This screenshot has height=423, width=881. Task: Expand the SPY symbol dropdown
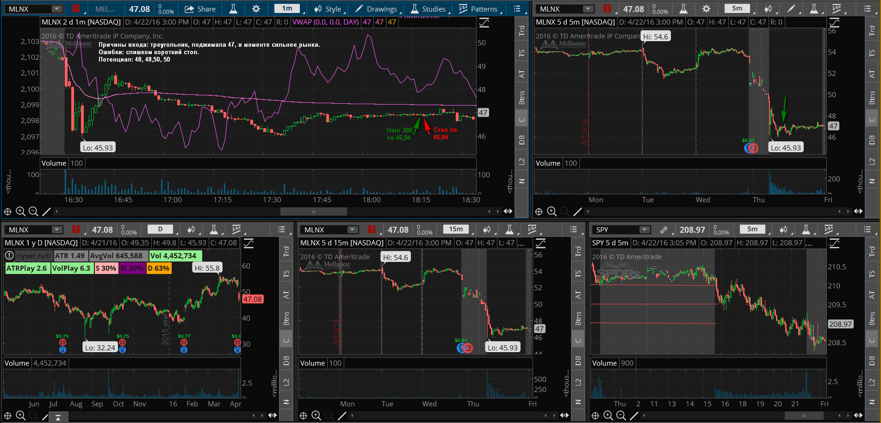pyautogui.click(x=644, y=230)
